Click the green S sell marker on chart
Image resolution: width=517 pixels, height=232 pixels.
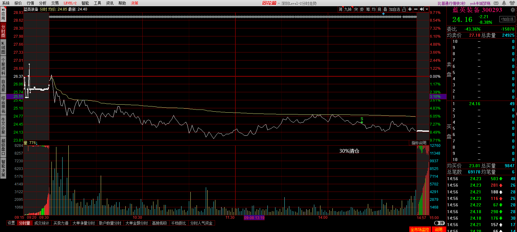pos(362,120)
